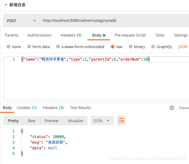
Task: Select the raw body radio button
Action: coord(112,47)
